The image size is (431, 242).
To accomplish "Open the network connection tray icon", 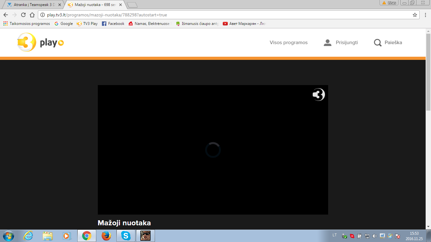I will (x=367, y=236).
